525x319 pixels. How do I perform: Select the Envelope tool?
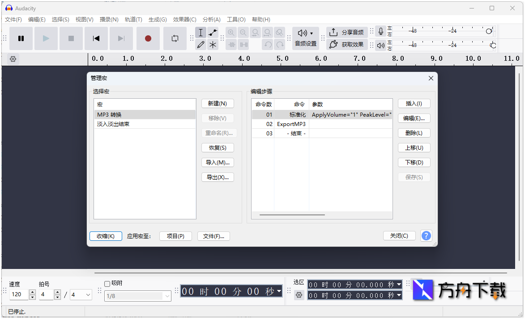pos(213,33)
